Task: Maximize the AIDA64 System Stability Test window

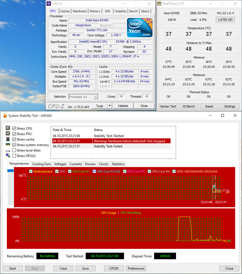Action: [223, 115]
